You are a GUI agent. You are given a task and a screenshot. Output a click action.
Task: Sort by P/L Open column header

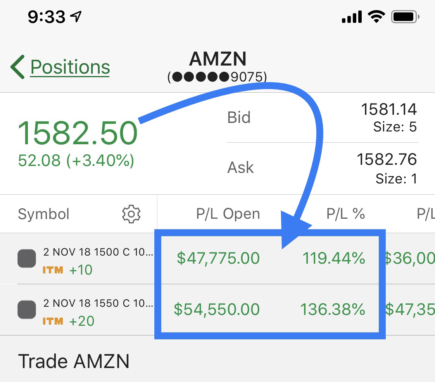(x=228, y=214)
